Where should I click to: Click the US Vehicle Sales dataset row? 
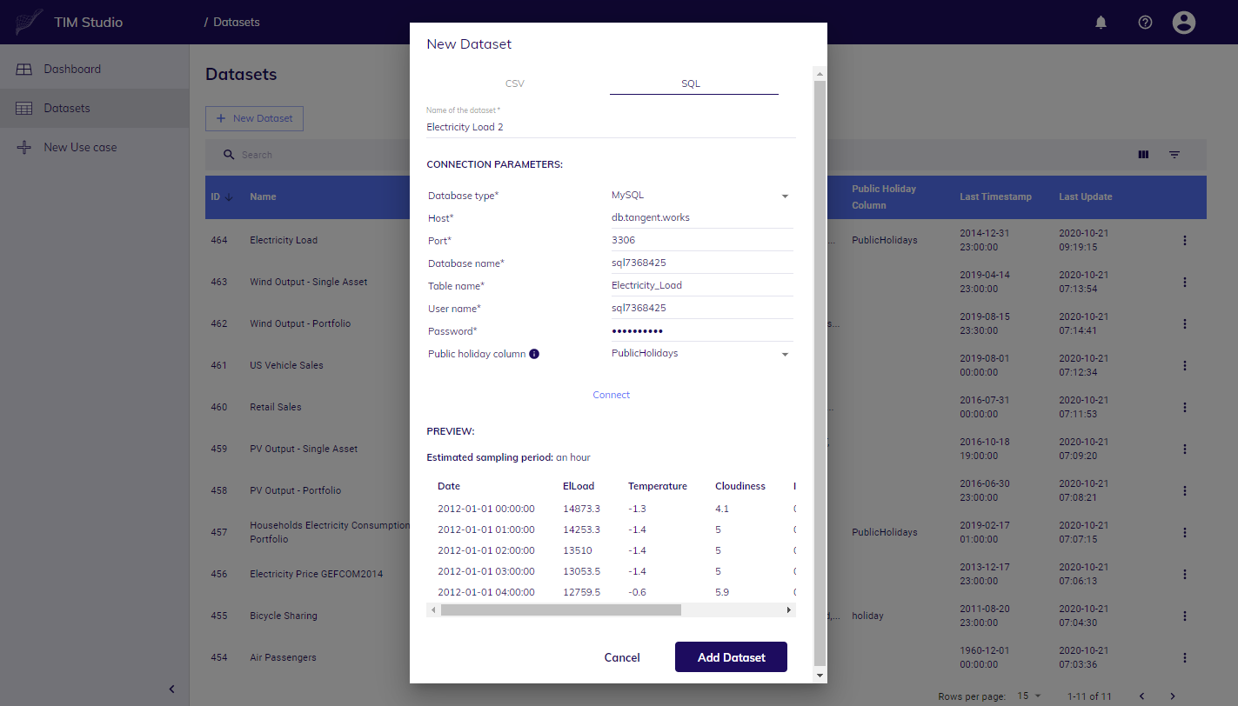(x=706, y=365)
